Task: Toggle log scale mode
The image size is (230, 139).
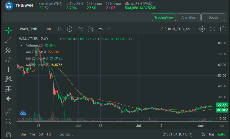Action: tap(211, 134)
